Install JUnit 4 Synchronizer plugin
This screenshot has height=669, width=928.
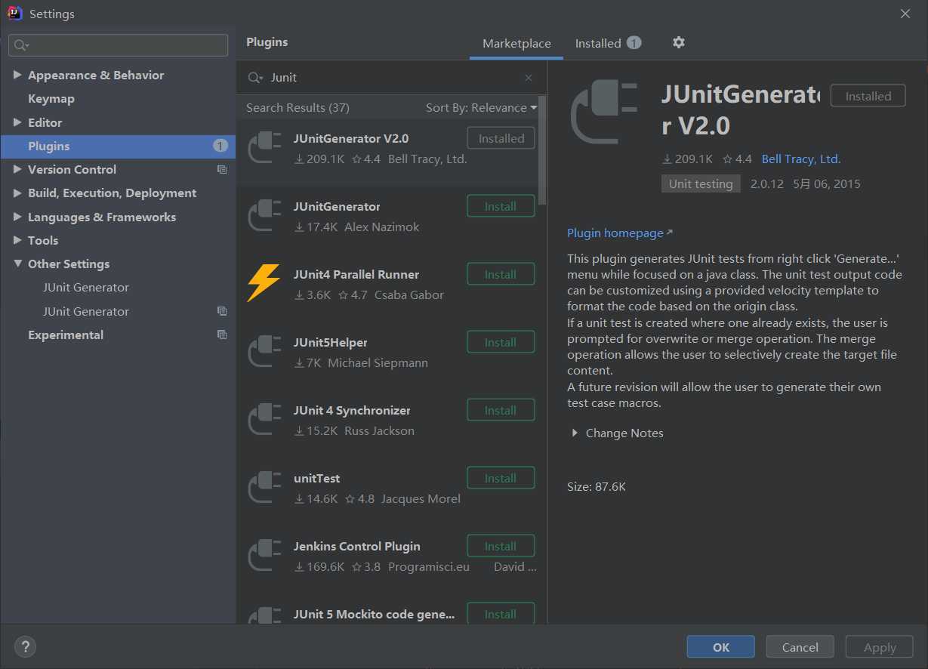pos(501,410)
